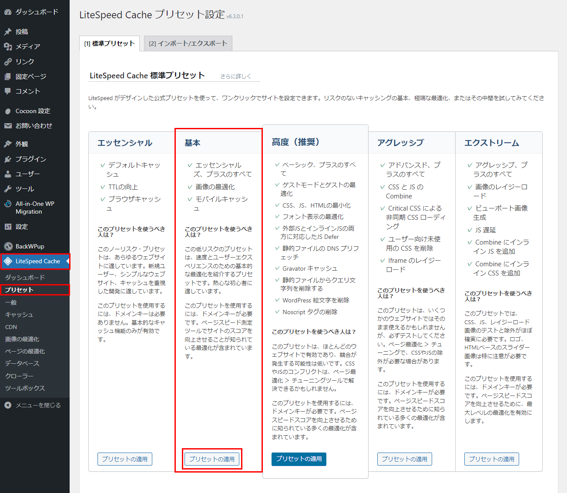Open the メディア media icon
The height and width of the screenshot is (493, 567).
(x=8, y=47)
